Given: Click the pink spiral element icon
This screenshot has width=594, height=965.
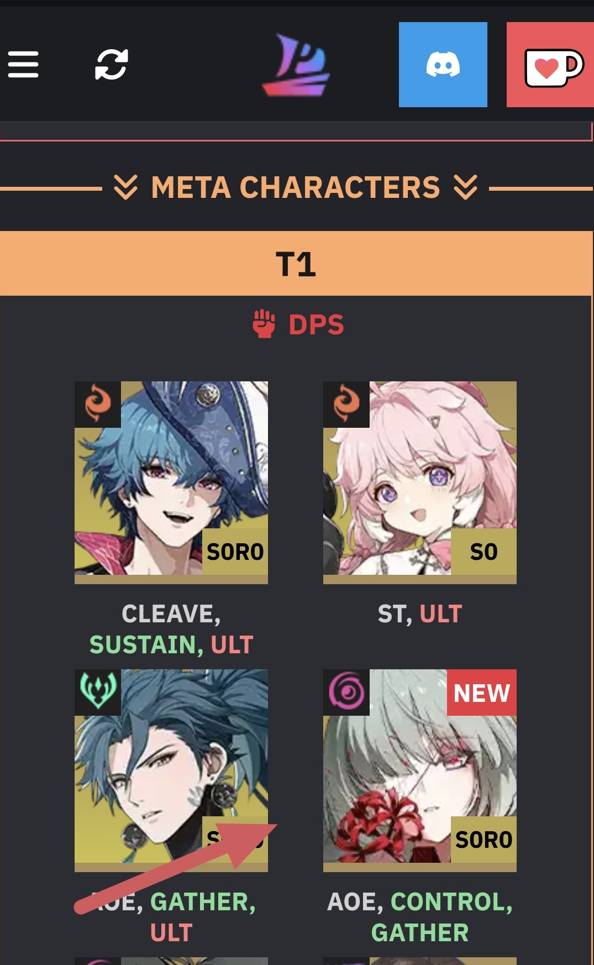Looking at the screenshot, I should 346,692.
